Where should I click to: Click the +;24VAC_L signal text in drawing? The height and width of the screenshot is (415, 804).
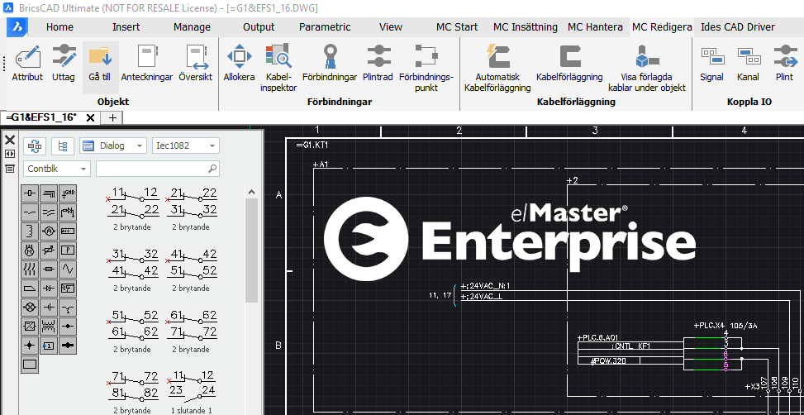pyautogui.click(x=481, y=297)
